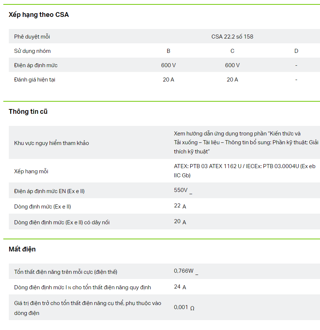Click the "Đánh giá hiện tại" row label
This screenshot has height=330, width=320.
[x=35, y=80]
